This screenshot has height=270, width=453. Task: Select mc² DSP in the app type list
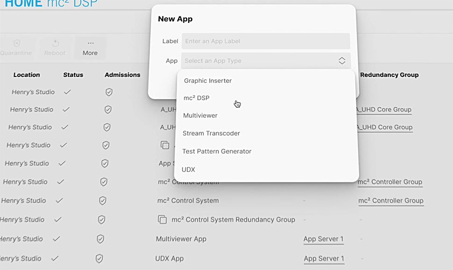(197, 98)
